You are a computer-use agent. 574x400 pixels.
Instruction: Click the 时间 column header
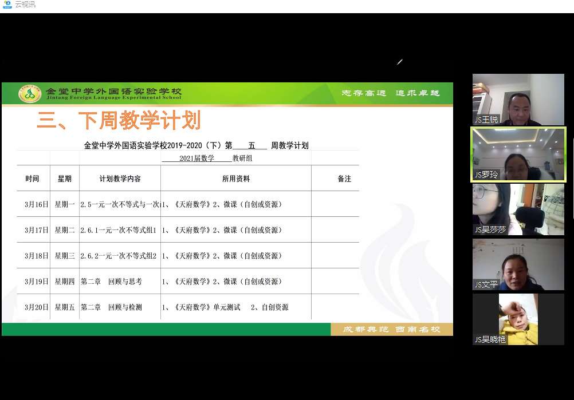[33, 179]
